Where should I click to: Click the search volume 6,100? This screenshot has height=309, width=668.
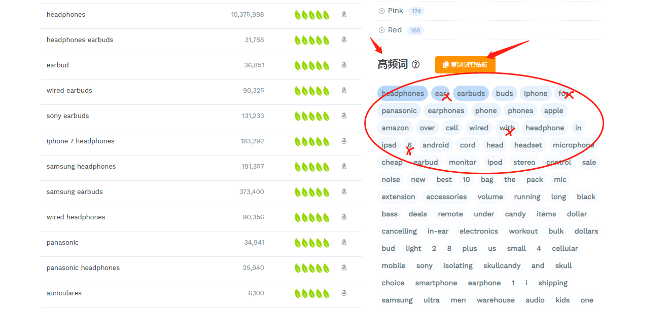[256, 293]
